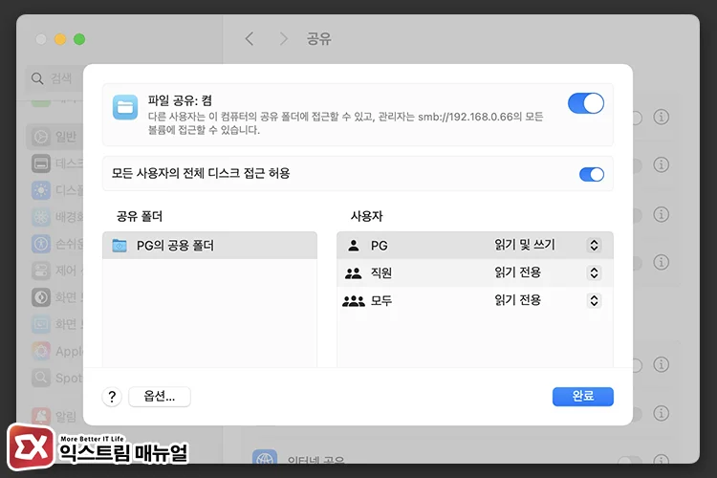
Task: Click the display brightness sidebar icon
Action: pos(41,190)
